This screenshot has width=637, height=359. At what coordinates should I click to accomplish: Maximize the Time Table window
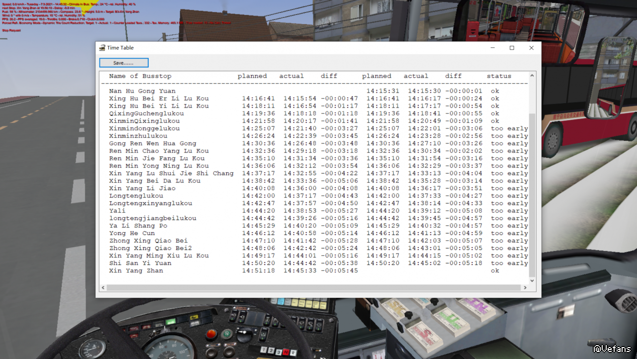click(x=512, y=48)
